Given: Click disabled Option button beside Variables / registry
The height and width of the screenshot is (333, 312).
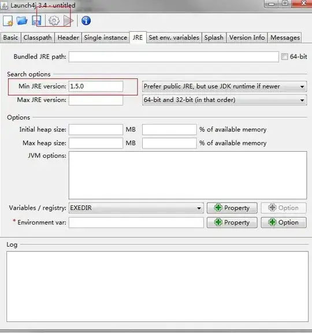Looking at the screenshot, I should [x=284, y=208].
